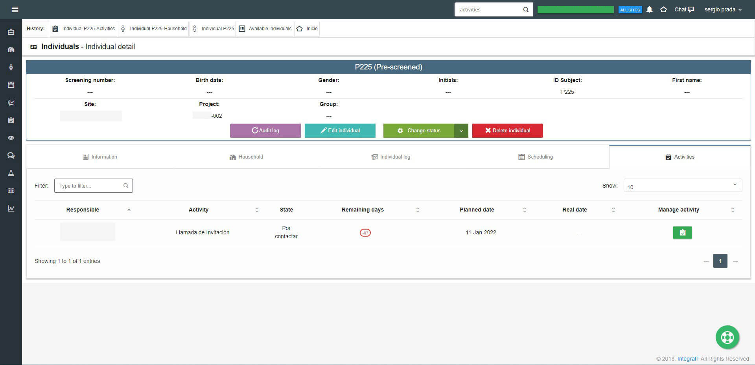Toggle the ALL SITES badge
Screen dimensions: 755x365
630,10
